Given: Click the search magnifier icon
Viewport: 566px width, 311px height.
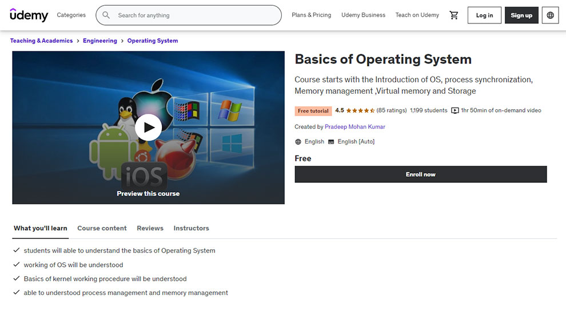Looking at the screenshot, I should [x=106, y=15].
